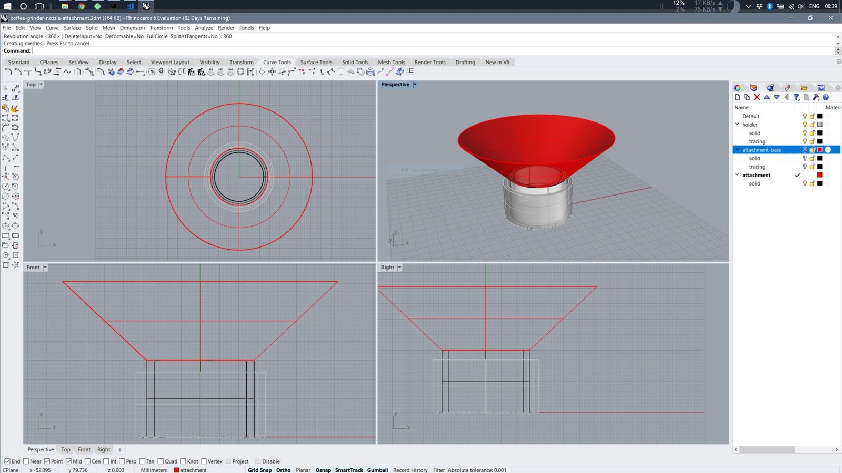Screen dimensions: 842x473
Task: Toggle the Point osnap checkbox
Action: [x=47, y=461]
